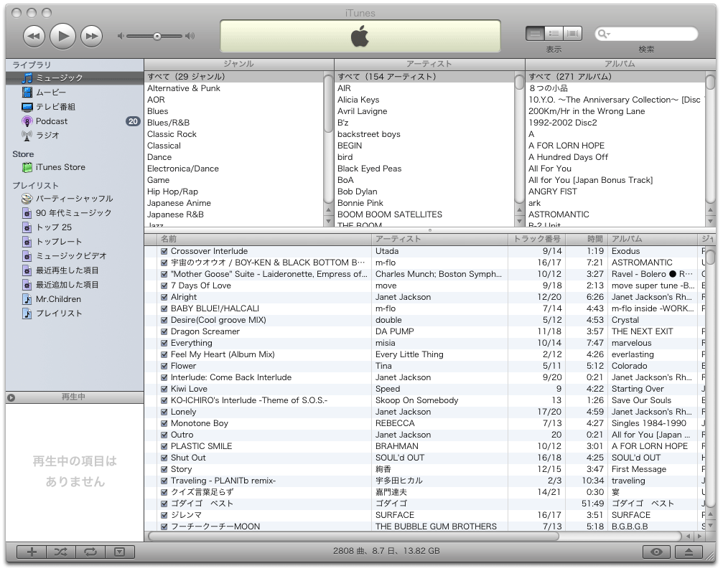Select Hip Hop/Rap genre
The width and height of the screenshot is (723, 571).
(x=234, y=192)
